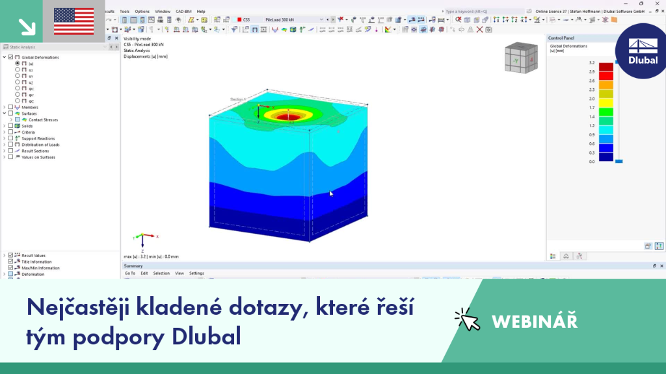Expand the Members tree node
This screenshot has height=374, width=666.
click(5, 107)
